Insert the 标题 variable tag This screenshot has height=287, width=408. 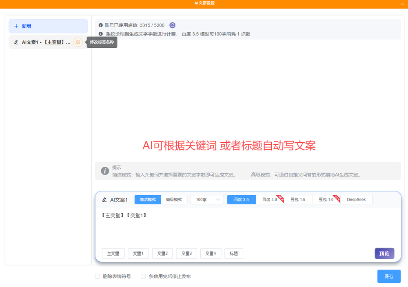(x=233, y=253)
